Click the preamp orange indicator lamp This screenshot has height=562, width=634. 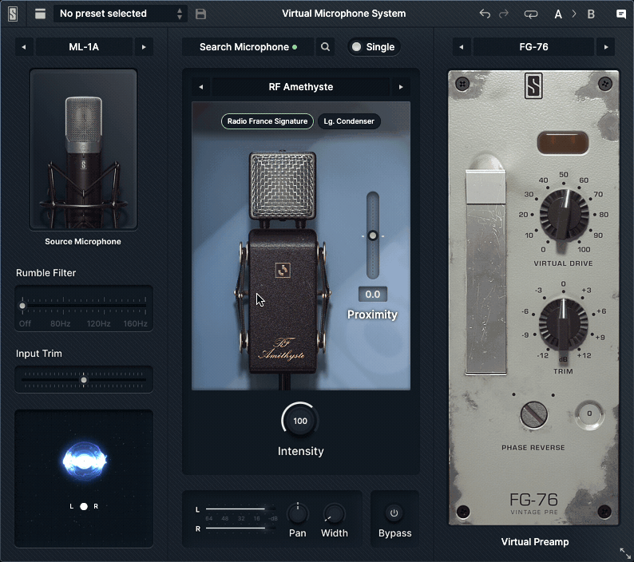click(x=562, y=143)
